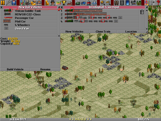
Task: Click the Location button in depot
Action: (131, 32)
